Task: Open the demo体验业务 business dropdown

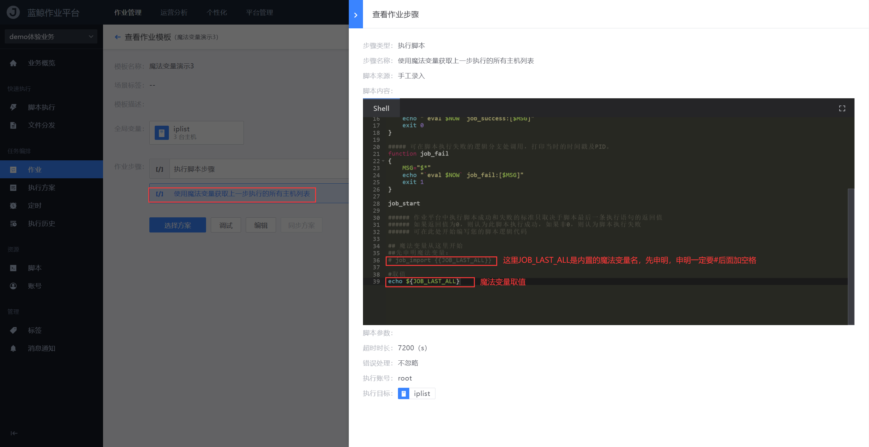Action: (51, 37)
